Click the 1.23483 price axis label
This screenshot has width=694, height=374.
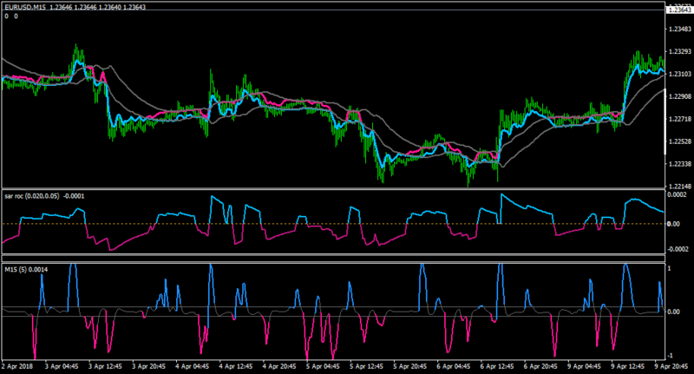680,30
